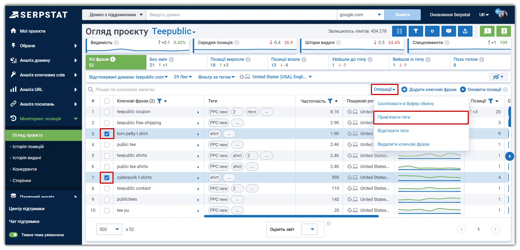Open the United States region dropdown
520x250 pixels.
(276, 77)
